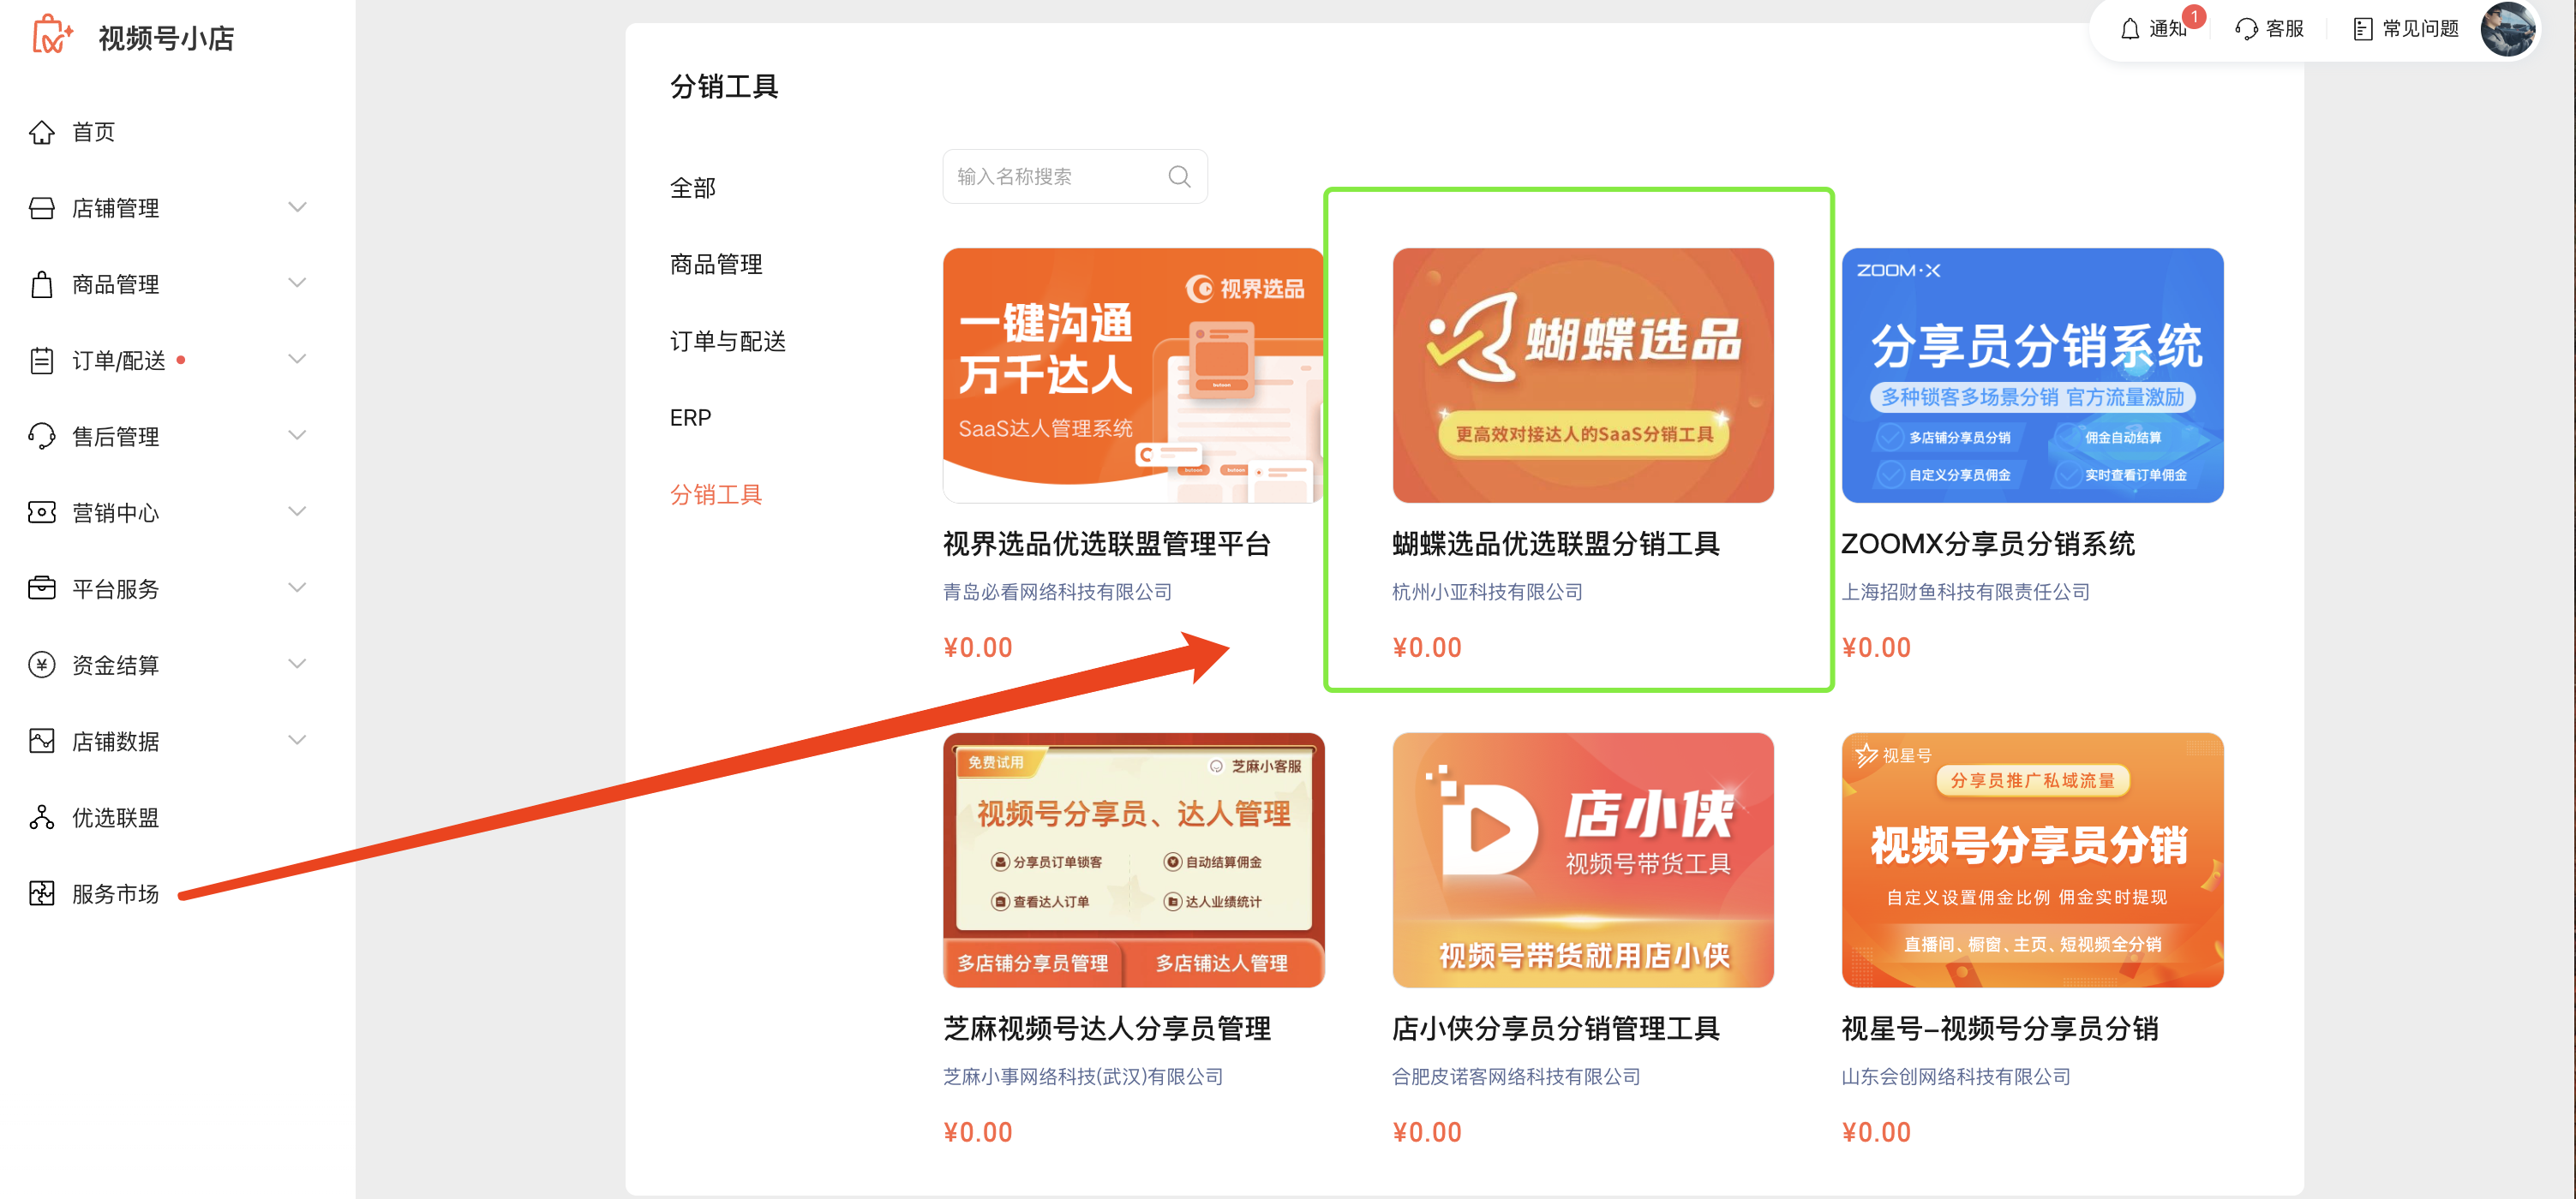Viewport: 2576px width, 1199px height.
Task: Expand the 商品管理 menu chevron
Action: coord(297,283)
